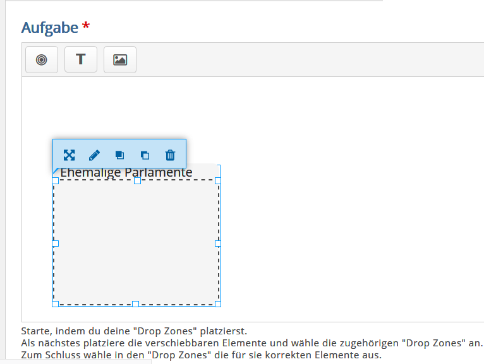
Task: Edit the drop zone with pencil icon
Action: 94,155
